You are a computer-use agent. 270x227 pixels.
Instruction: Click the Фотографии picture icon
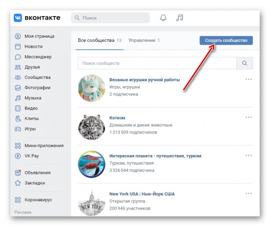pos(18,88)
